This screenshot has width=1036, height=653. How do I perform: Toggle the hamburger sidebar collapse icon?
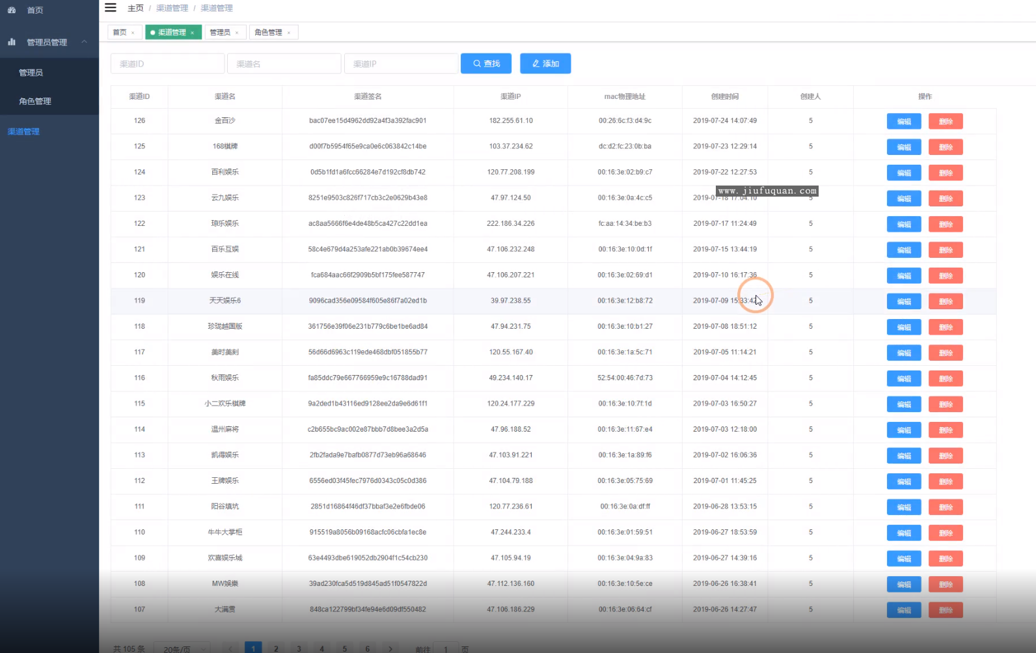click(111, 8)
